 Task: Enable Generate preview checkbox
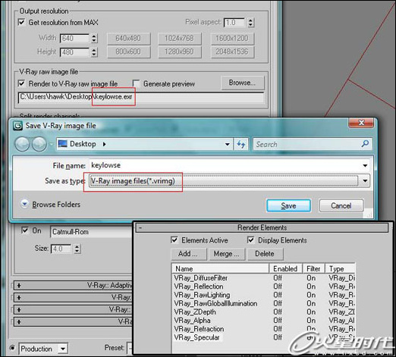coord(137,83)
